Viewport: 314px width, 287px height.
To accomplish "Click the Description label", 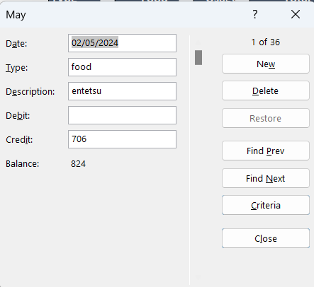I will pyautogui.click(x=30, y=92).
